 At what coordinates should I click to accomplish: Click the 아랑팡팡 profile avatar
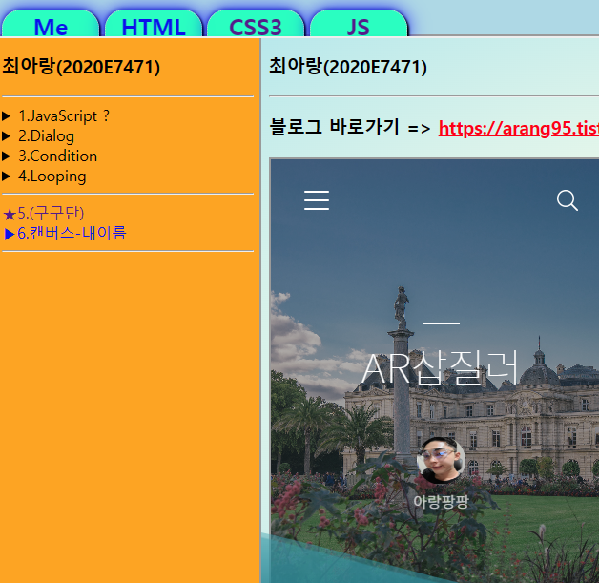tap(441, 460)
